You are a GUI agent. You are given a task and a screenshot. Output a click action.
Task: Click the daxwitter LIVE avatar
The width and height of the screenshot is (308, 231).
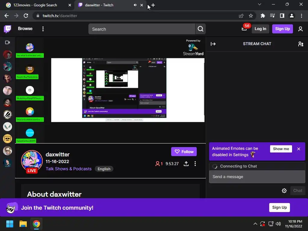[x=32, y=162]
